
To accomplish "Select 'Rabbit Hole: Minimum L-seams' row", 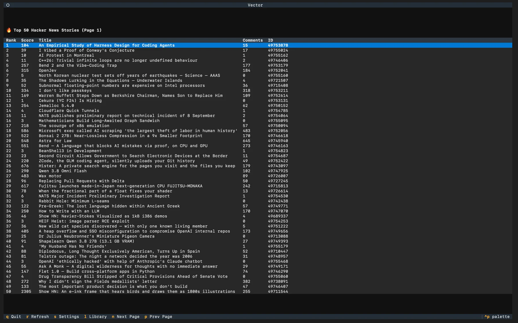I will tap(258, 201).
